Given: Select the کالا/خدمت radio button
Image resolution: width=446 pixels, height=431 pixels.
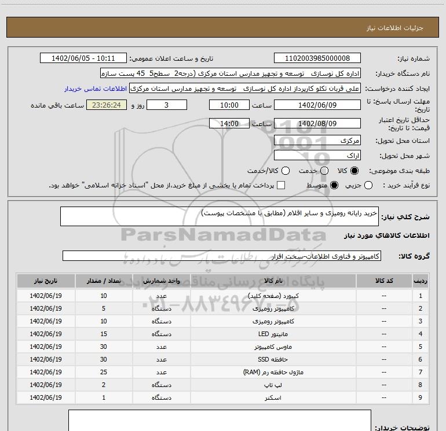Looking at the screenshot, I should (x=286, y=171).
